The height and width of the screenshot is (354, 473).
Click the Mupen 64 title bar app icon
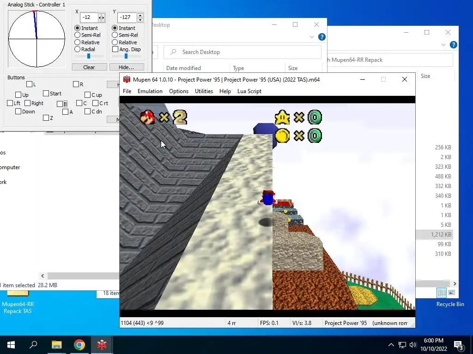click(x=127, y=79)
